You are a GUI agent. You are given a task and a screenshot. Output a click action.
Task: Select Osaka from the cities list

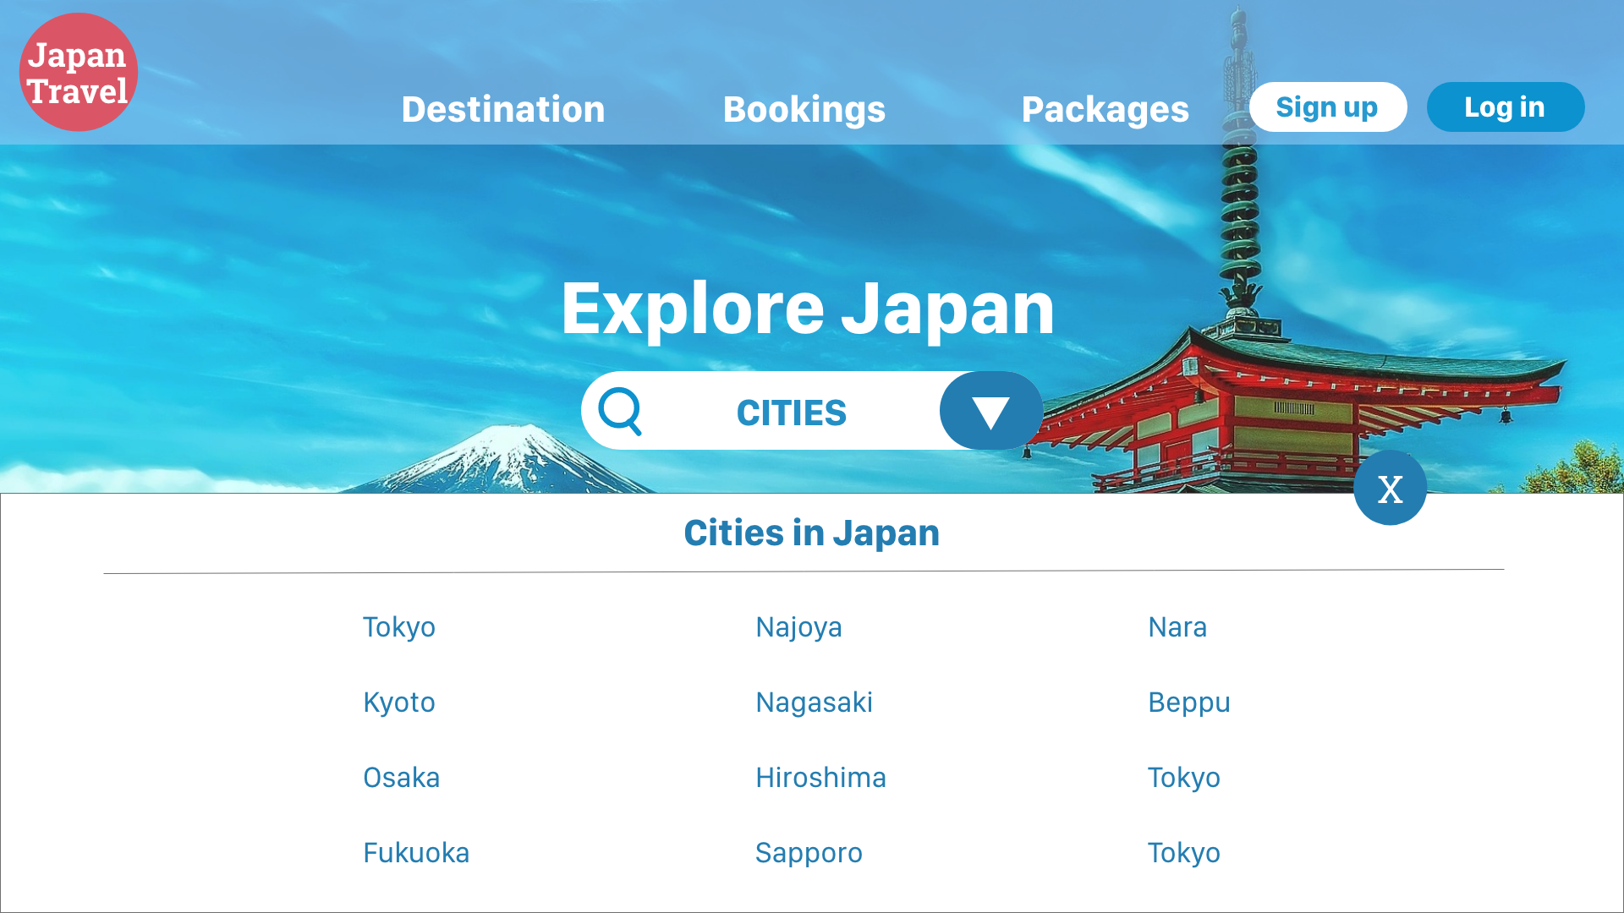point(401,778)
